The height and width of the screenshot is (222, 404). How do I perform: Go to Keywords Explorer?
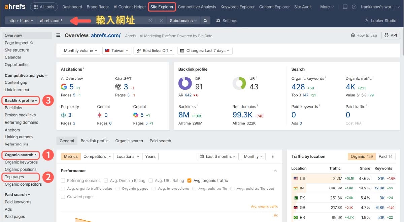point(238,7)
